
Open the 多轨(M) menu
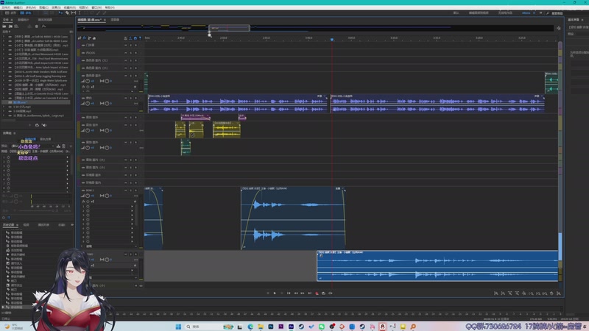(31, 7)
